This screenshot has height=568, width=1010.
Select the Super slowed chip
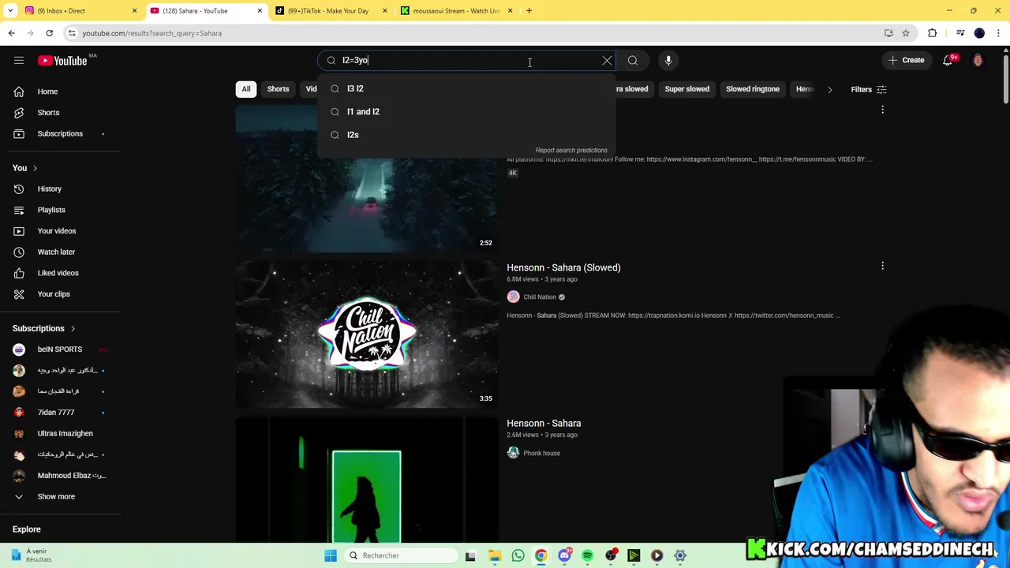pyautogui.click(x=686, y=89)
